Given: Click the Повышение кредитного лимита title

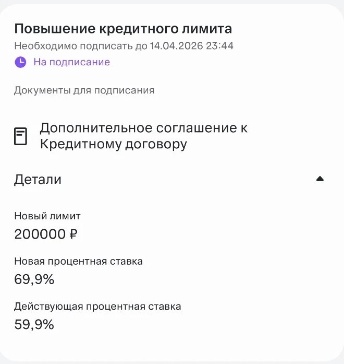Looking at the screenshot, I should [122, 29].
